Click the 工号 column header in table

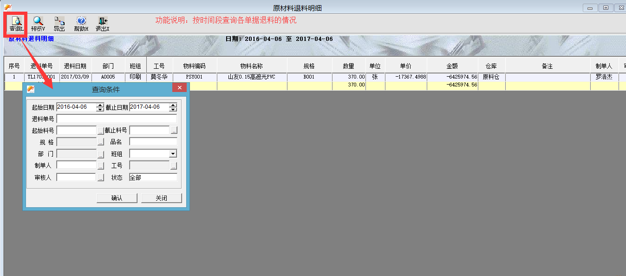coord(159,66)
